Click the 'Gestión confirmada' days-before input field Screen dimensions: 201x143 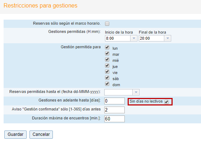(x=114, y=110)
